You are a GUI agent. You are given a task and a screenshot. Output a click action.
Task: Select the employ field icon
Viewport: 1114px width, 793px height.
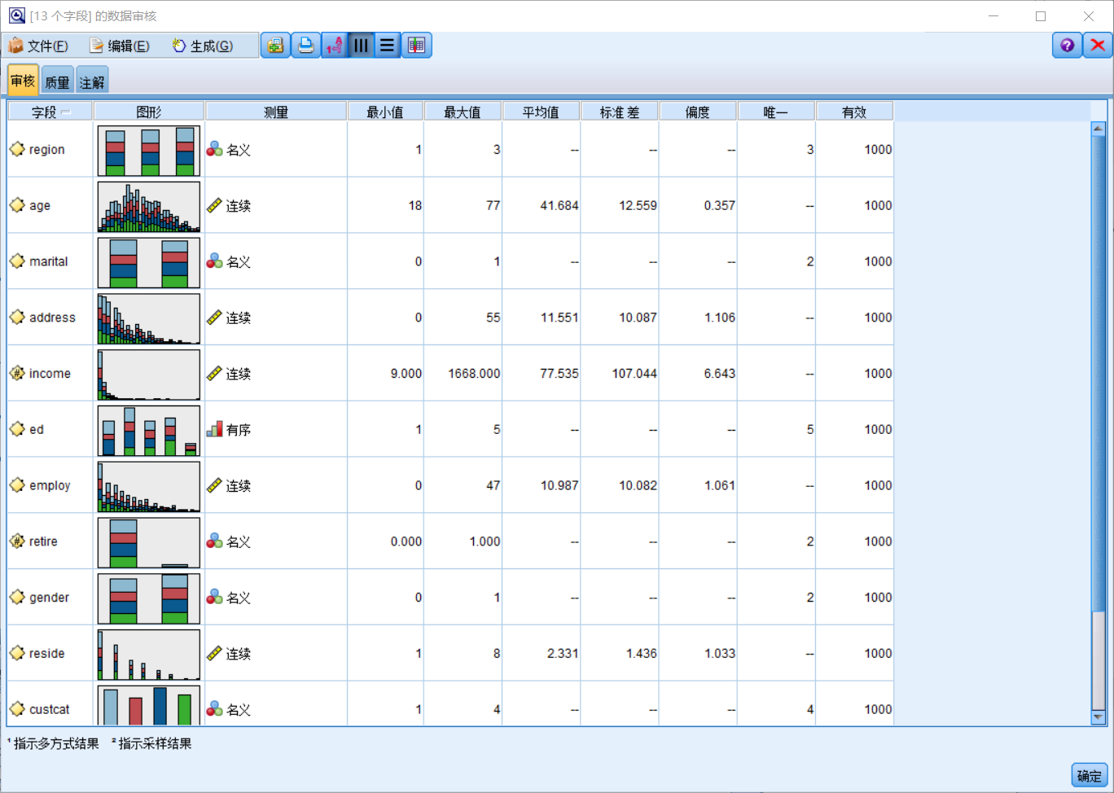coord(17,485)
